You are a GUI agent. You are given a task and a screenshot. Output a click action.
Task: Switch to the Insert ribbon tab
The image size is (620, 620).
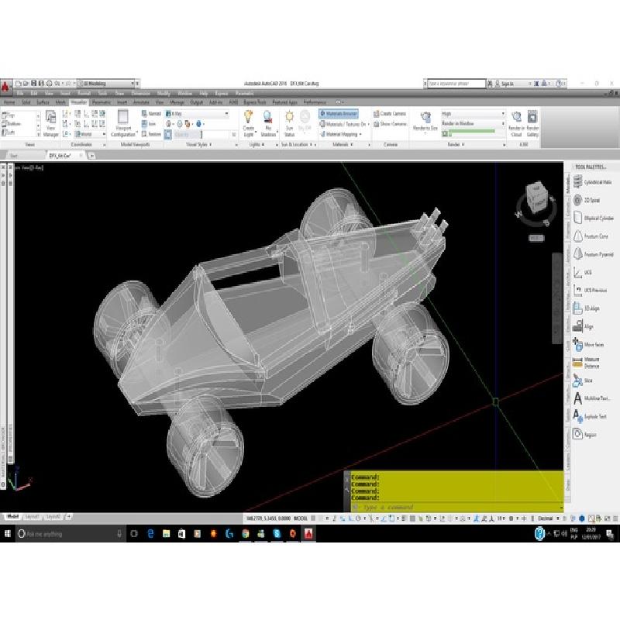pos(122,102)
